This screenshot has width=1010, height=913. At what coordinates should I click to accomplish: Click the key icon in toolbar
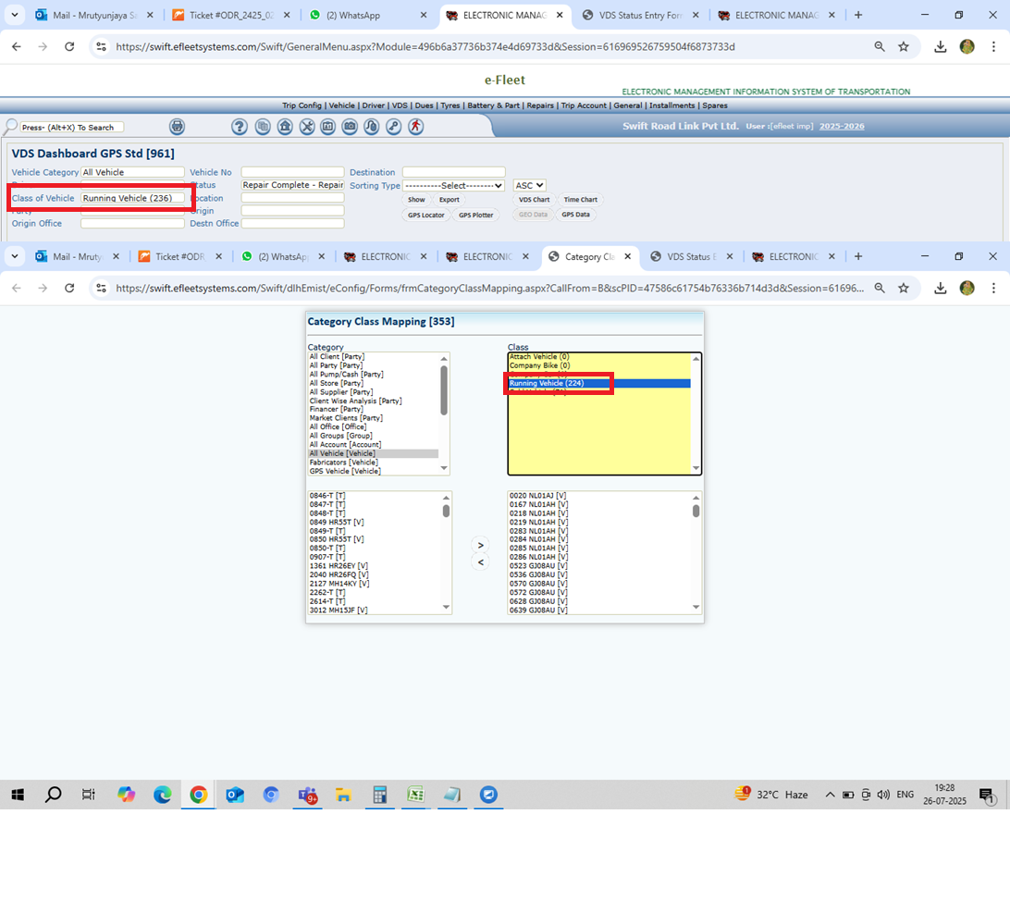click(x=394, y=127)
